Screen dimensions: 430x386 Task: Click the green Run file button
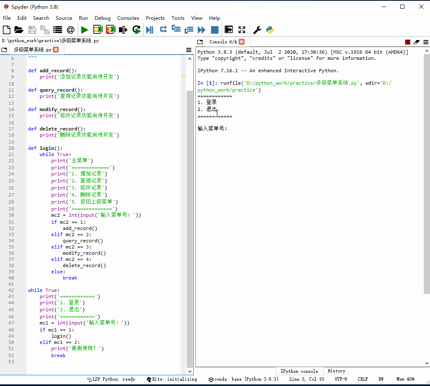(x=85, y=30)
